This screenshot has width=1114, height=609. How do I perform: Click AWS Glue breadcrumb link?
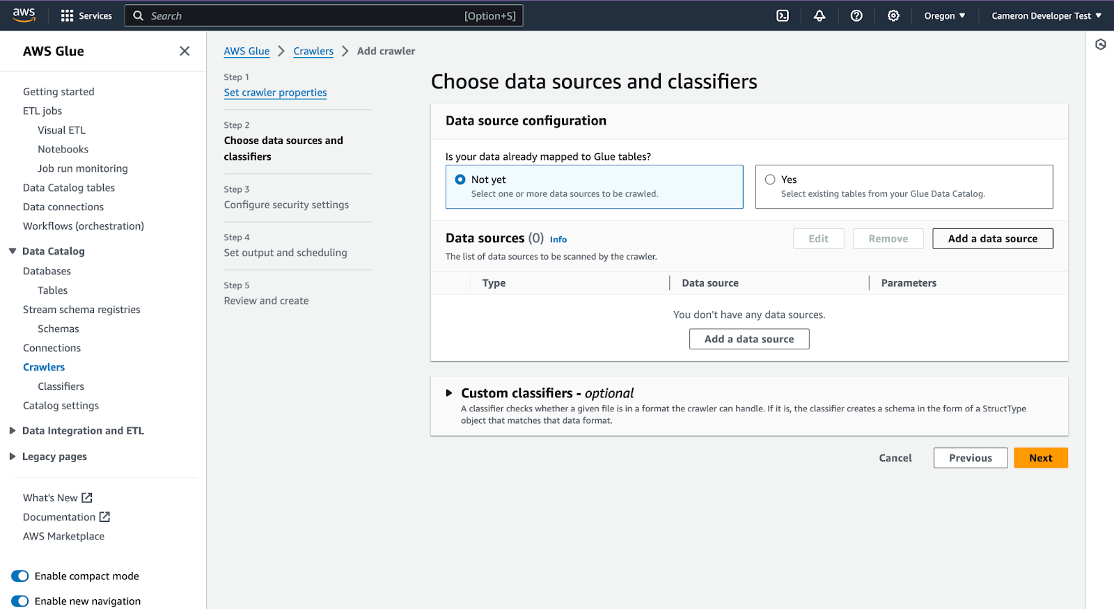tap(246, 51)
